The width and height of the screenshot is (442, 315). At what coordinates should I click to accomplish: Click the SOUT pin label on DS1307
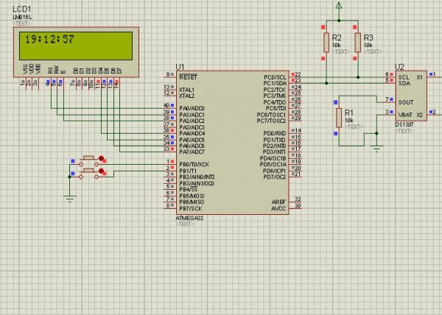[406, 102]
